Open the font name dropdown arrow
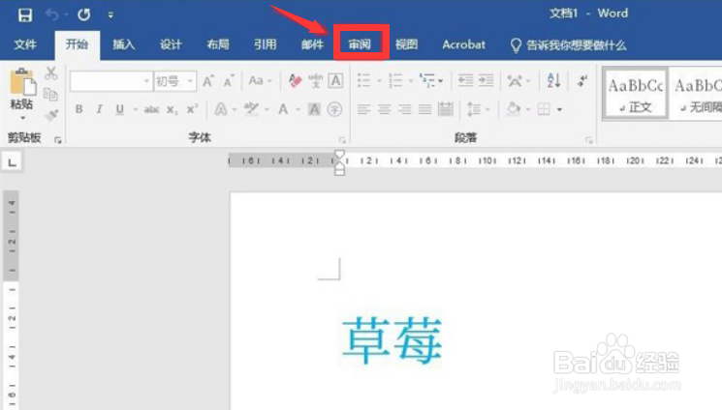 pos(146,81)
